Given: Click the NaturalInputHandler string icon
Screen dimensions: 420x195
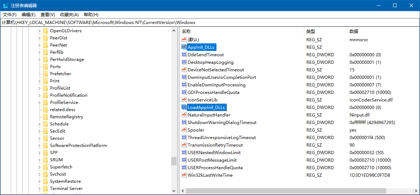Looking at the screenshot, I should [x=184, y=115].
